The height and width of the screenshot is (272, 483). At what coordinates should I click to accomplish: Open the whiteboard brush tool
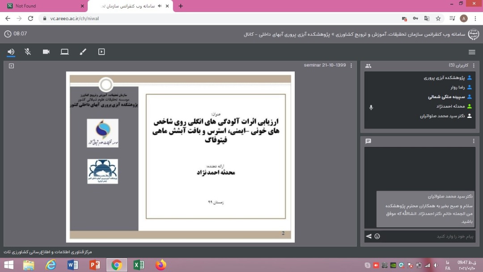83,52
